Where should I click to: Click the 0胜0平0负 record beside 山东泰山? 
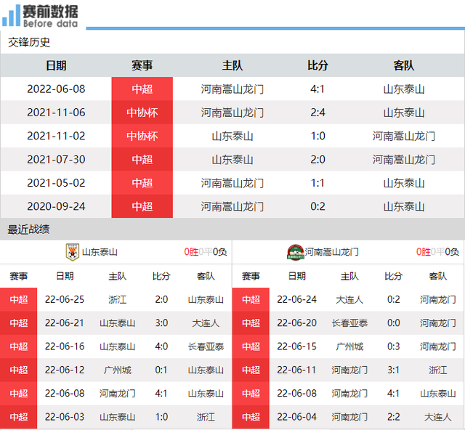pos(206,252)
